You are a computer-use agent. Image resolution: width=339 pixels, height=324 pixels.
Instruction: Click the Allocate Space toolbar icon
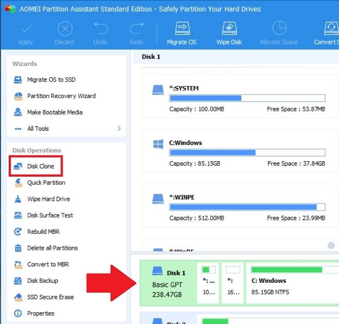[279, 28]
